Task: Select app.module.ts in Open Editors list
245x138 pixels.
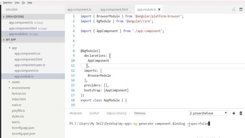Action: click(x=33, y=34)
